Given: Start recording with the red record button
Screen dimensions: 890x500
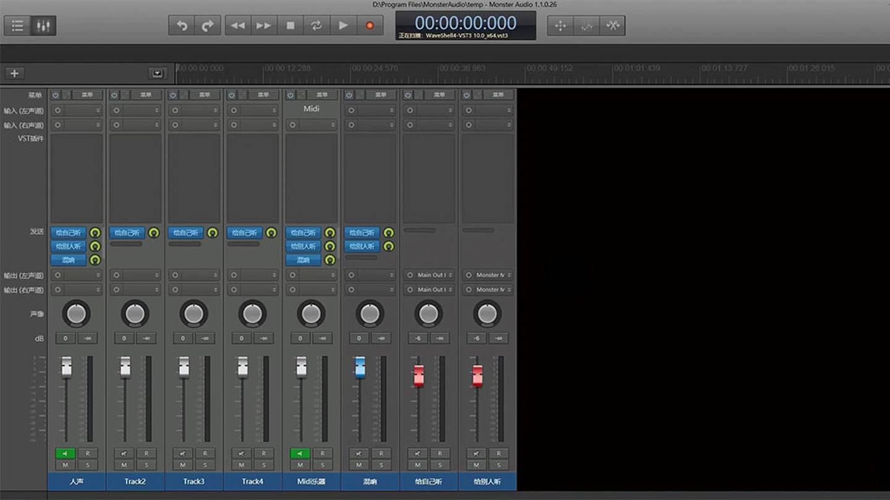Looking at the screenshot, I should (x=370, y=25).
